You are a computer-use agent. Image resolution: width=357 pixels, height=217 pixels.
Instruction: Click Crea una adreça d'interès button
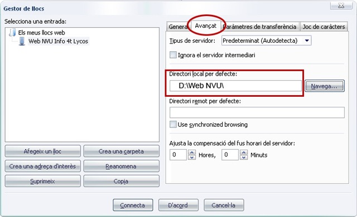click(x=43, y=166)
